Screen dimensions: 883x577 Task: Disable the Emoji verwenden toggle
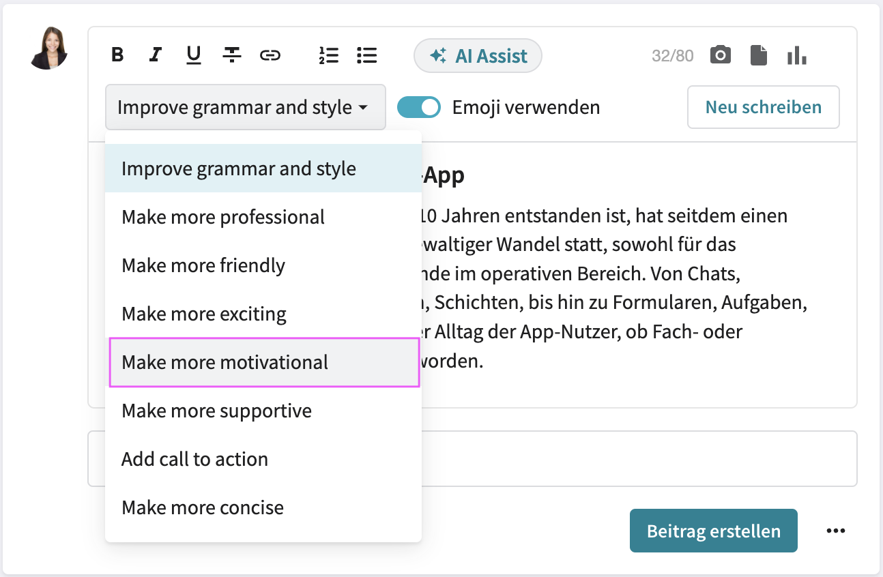tap(418, 107)
